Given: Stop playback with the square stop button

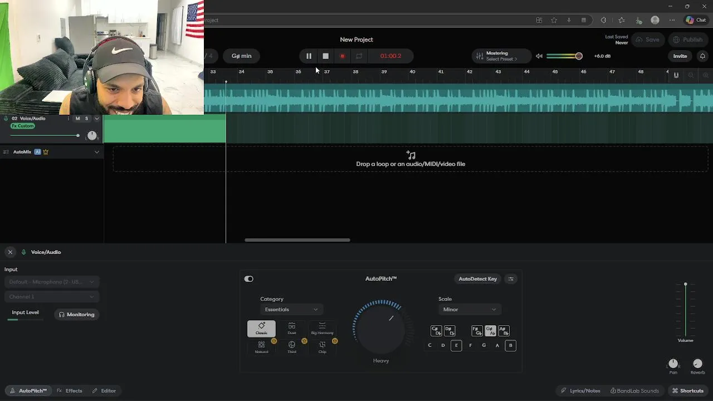Looking at the screenshot, I should tap(326, 56).
